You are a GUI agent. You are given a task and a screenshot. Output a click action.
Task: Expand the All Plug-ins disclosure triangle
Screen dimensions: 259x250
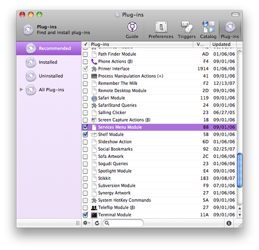[x=21, y=90]
